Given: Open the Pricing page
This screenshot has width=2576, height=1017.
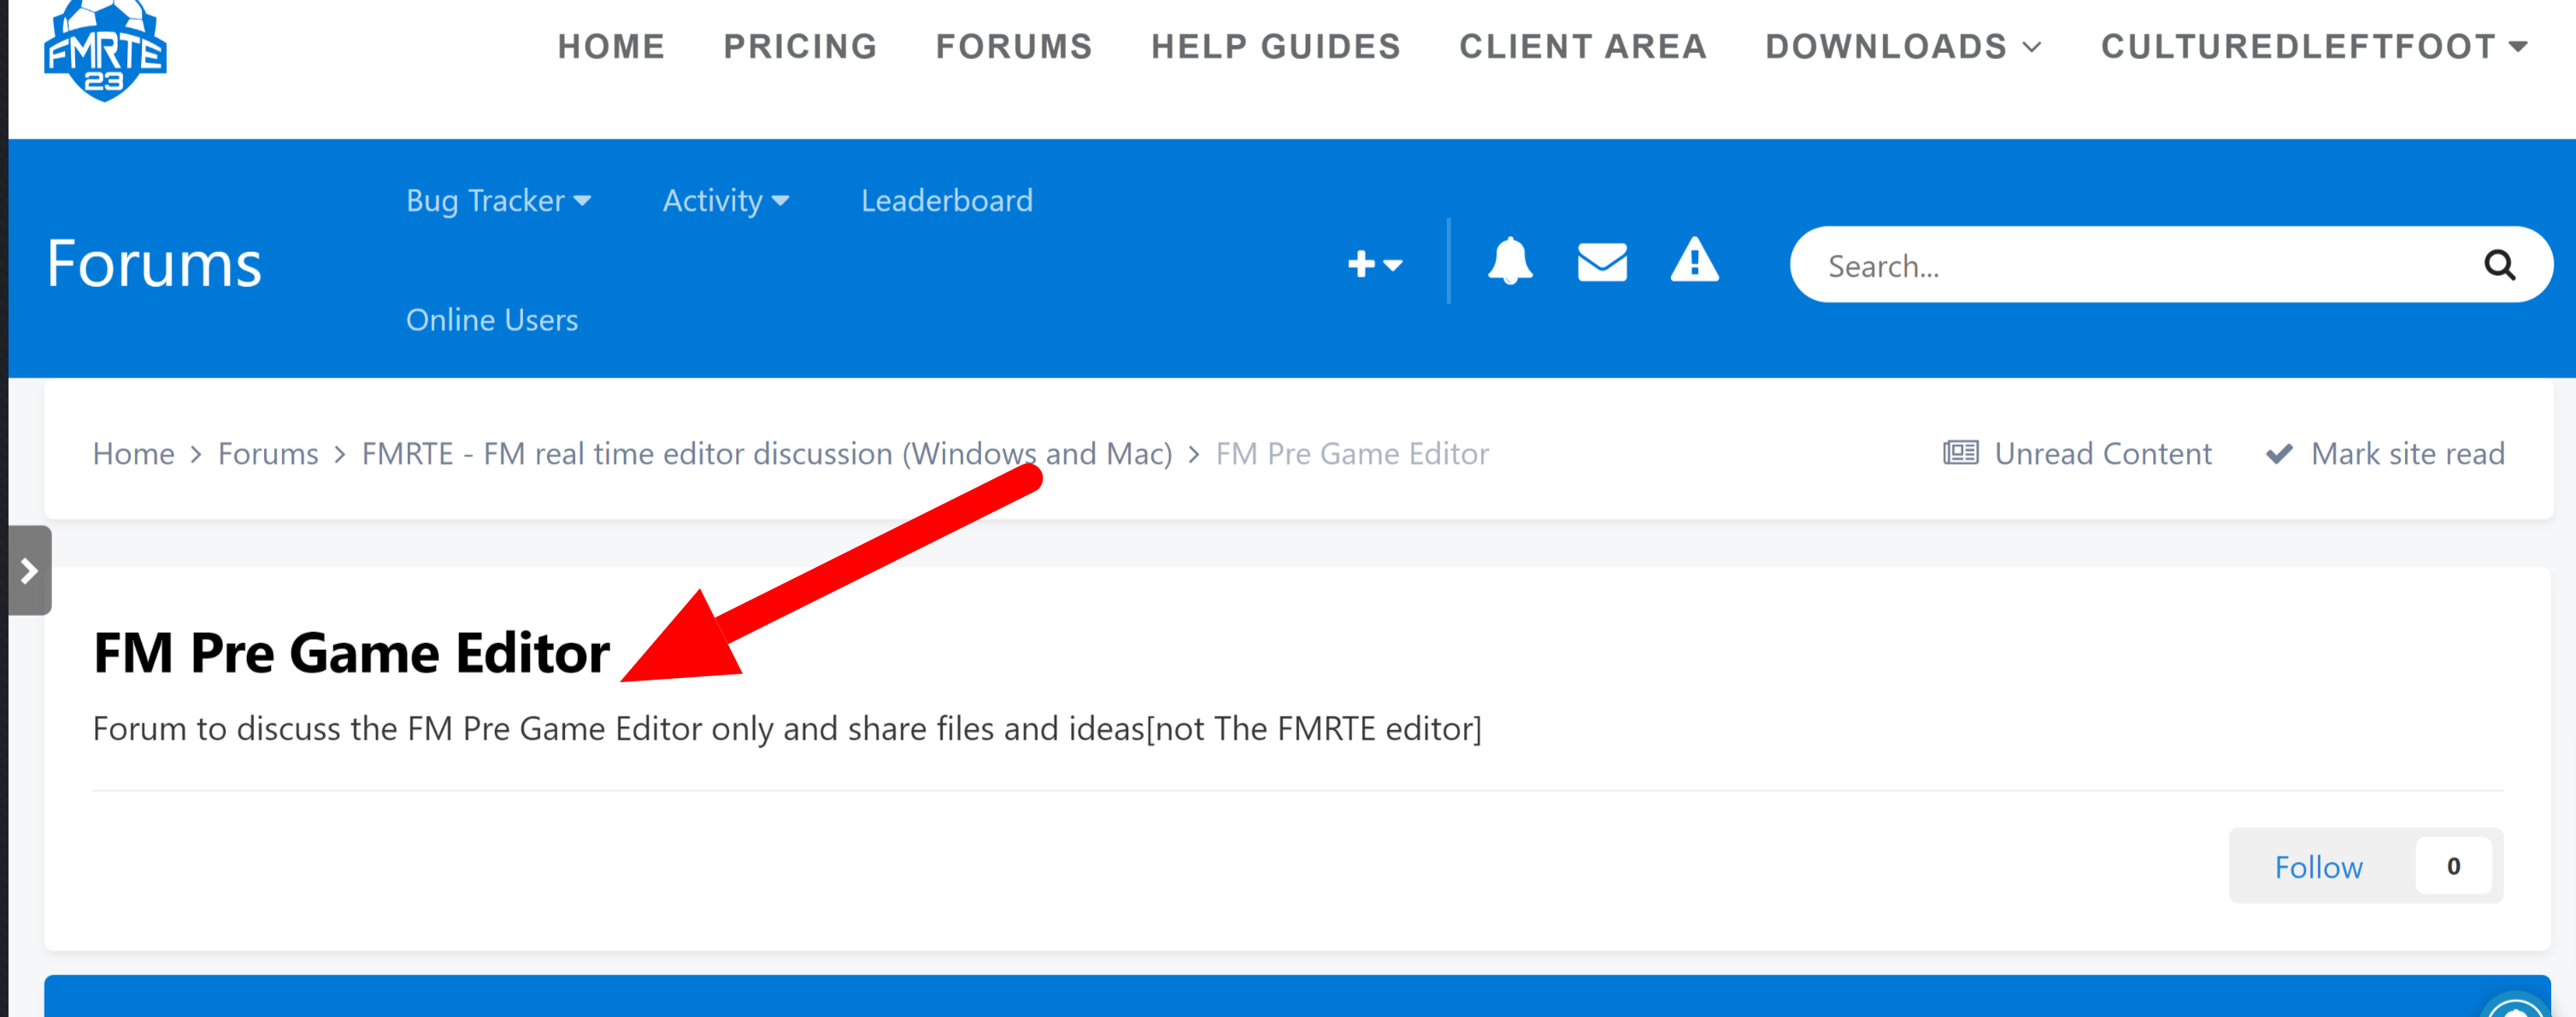Looking at the screenshot, I should [x=800, y=46].
